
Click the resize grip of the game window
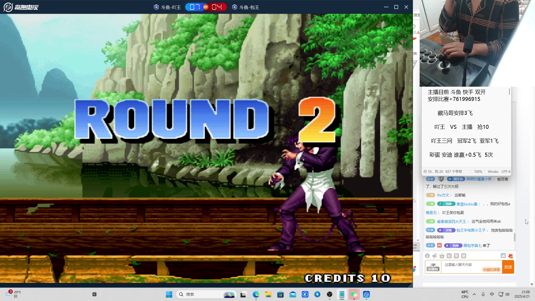point(410,285)
